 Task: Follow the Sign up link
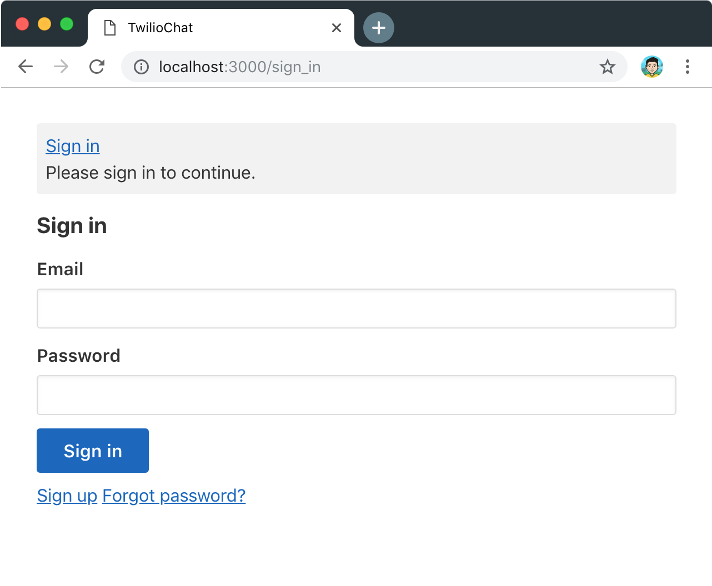pyautogui.click(x=67, y=496)
